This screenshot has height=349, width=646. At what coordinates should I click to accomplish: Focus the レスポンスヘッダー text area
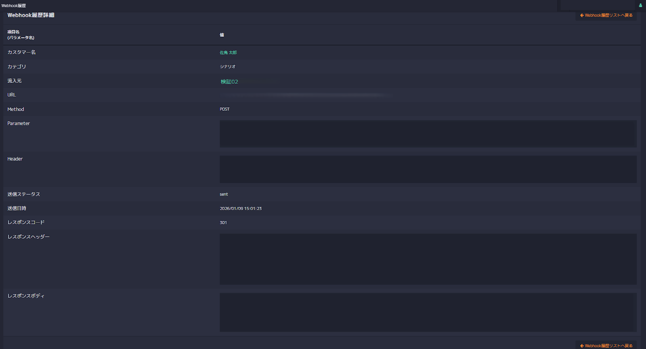tap(428, 259)
